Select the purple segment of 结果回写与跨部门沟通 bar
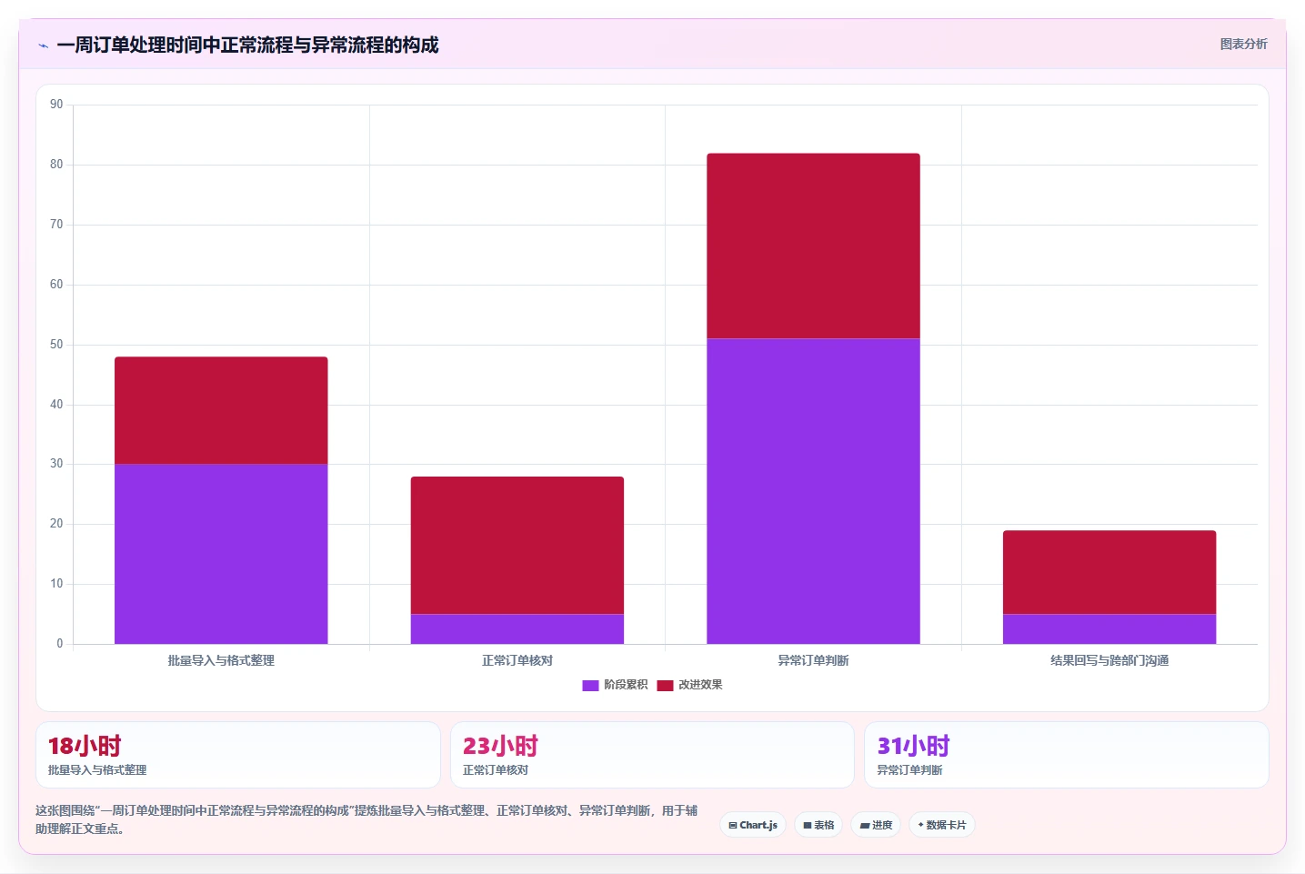Image resolution: width=1305 pixels, height=874 pixels. [x=1109, y=628]
